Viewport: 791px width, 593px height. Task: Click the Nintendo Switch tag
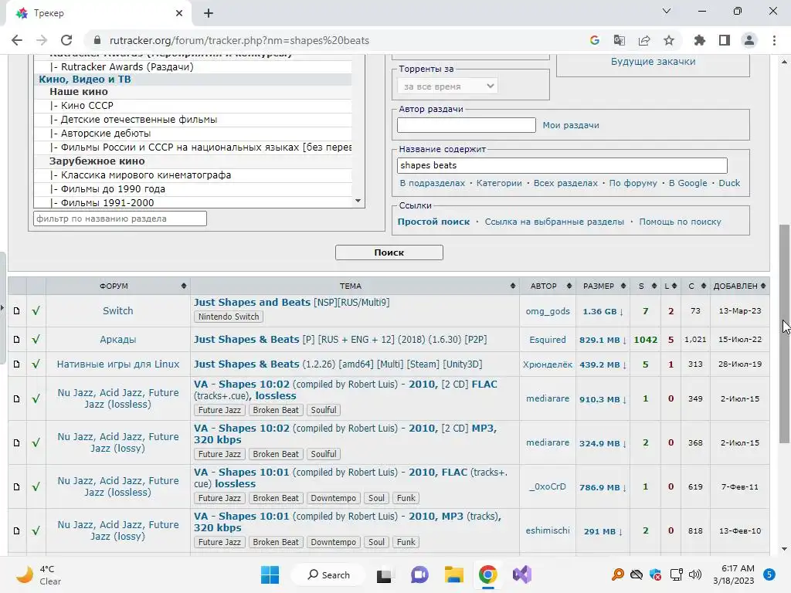229,317
